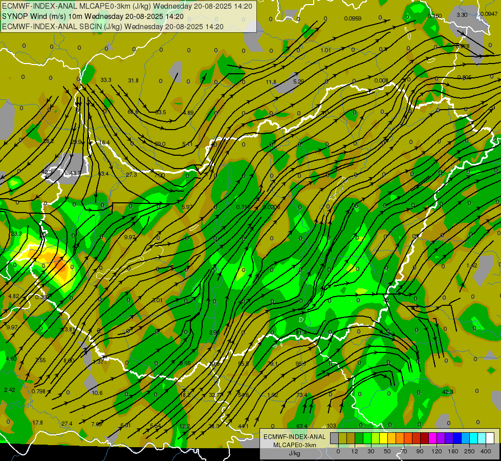
Task: Click the map value '0.0947'
Action: (x=489, y=14)
